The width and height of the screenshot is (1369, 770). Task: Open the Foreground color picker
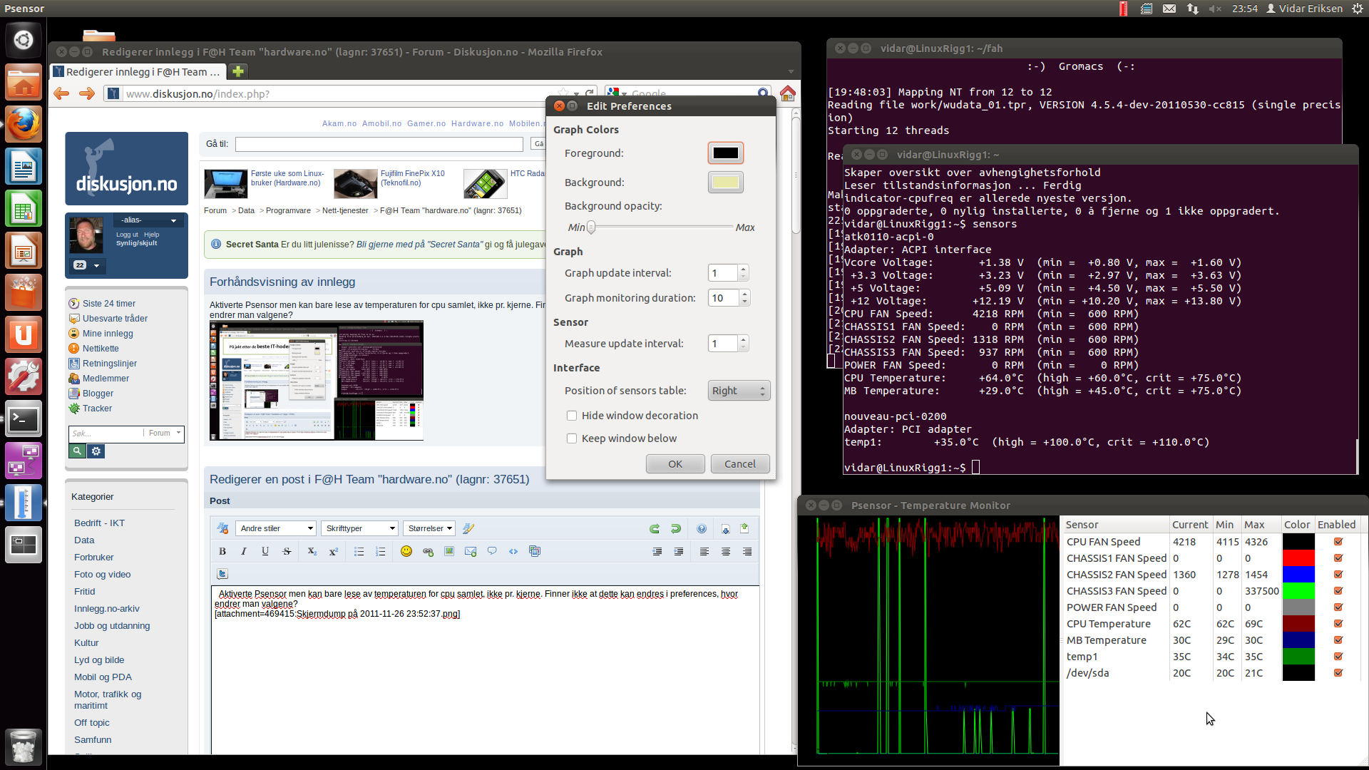[x=726, y=153]
